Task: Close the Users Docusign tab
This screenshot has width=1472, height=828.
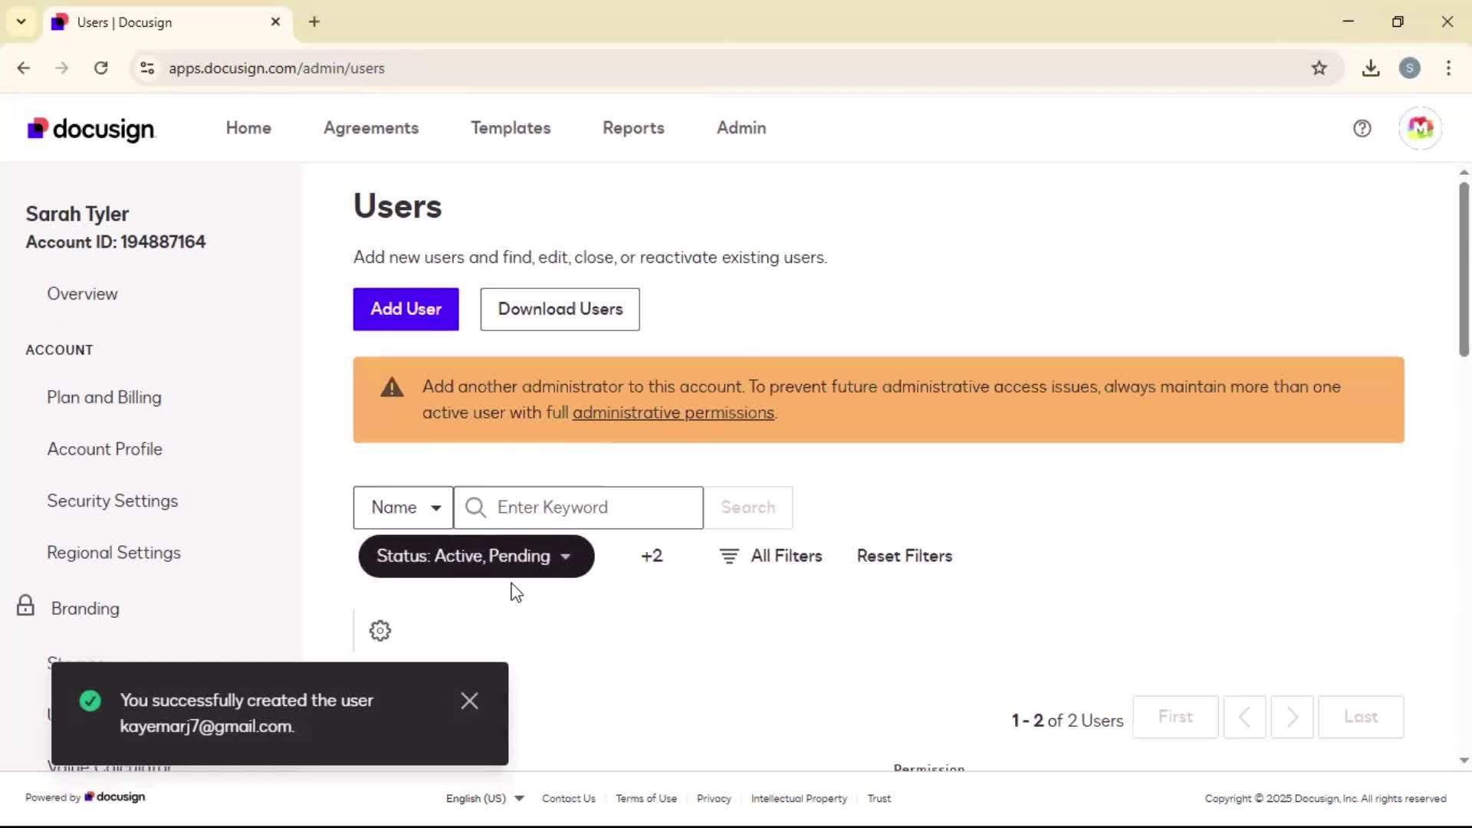Action: pyautogui.click(x=275, y=21)
